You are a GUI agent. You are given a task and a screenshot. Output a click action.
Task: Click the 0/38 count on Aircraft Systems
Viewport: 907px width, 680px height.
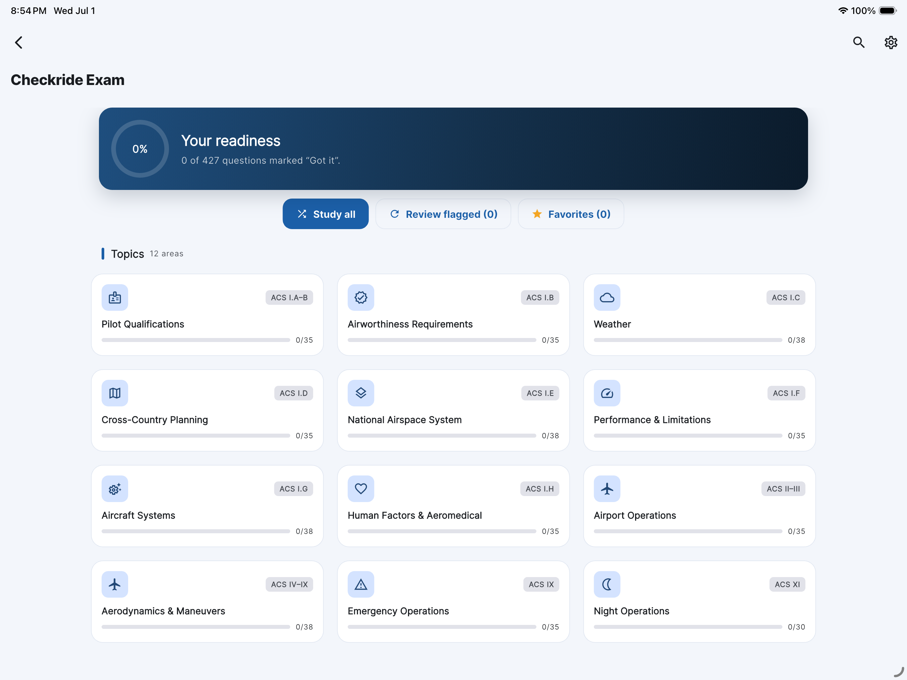tap(304, 531)
